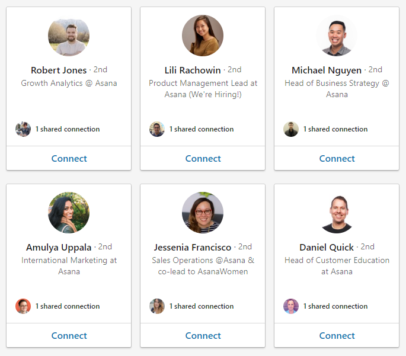Open Robert Jones' name link
406x356 pixels.
coord(59,70)
